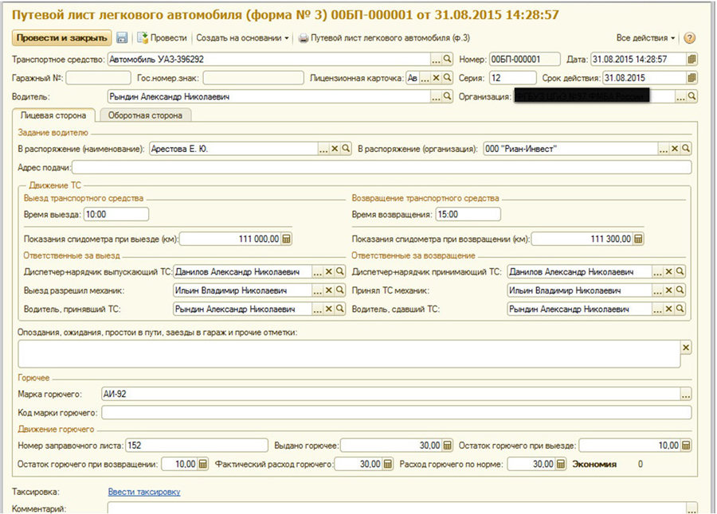Click the Адрес подачи input field
The width and height of the screenshot is (717, 514).
(382, 167)
